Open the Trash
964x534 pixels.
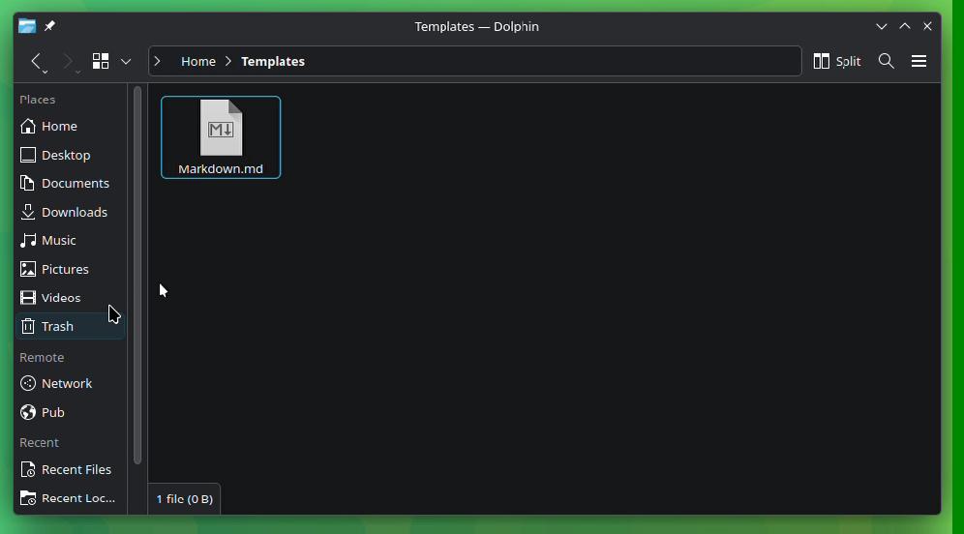(70, 326)
